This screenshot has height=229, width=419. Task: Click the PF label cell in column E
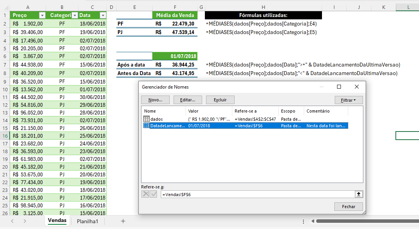135,24
